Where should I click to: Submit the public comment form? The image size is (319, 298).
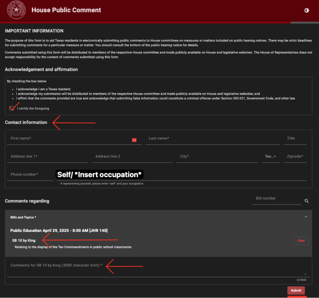[296, 290]
